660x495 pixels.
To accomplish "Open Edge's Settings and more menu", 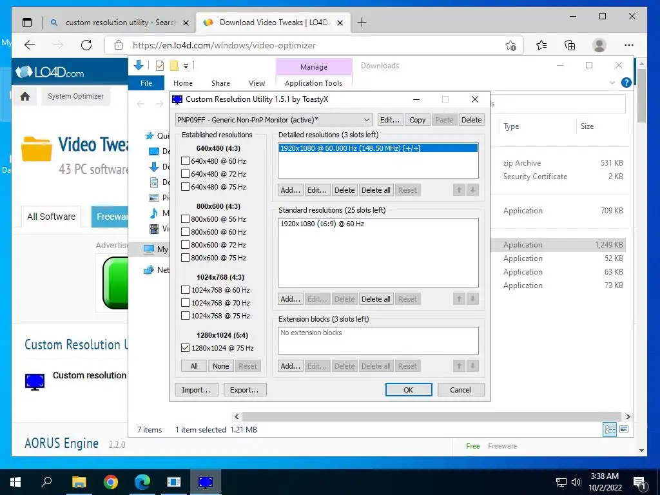I will 629,45.
